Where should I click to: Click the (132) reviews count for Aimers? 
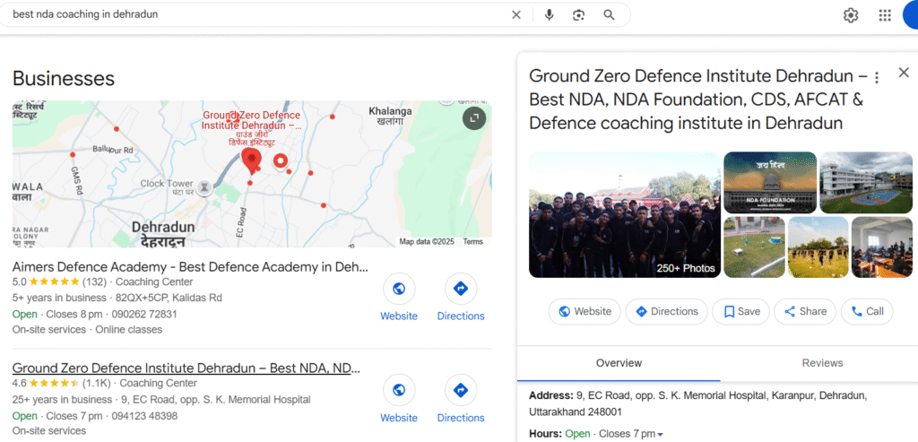click(94, 282)
